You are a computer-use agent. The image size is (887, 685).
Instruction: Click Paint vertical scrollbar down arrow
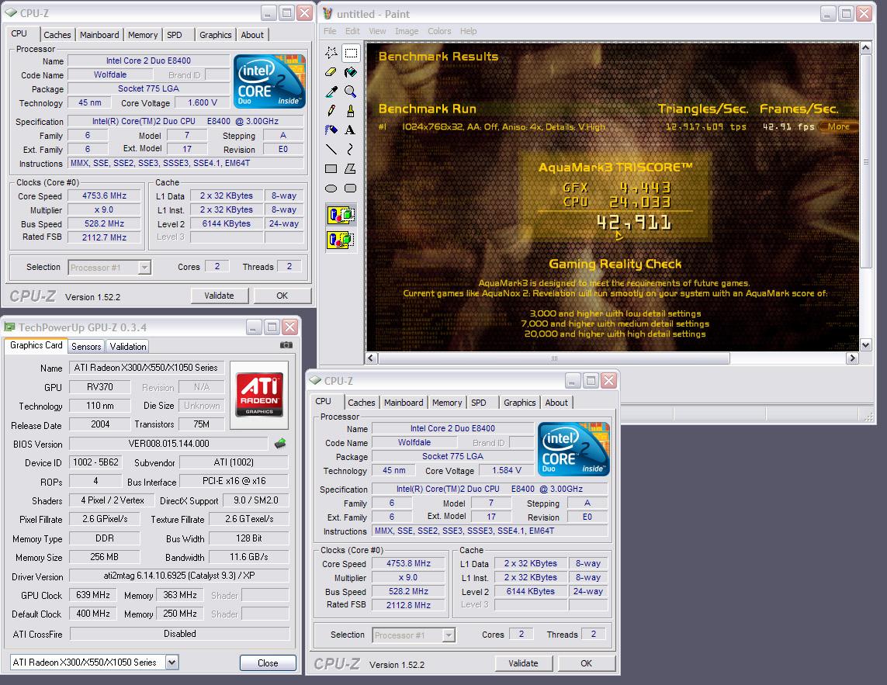865,344
